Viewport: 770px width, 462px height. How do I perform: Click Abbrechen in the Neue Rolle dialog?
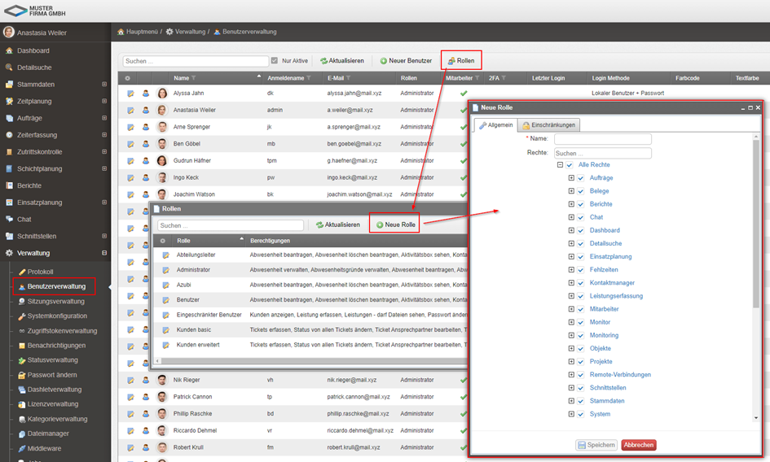[x=638, y=445]
